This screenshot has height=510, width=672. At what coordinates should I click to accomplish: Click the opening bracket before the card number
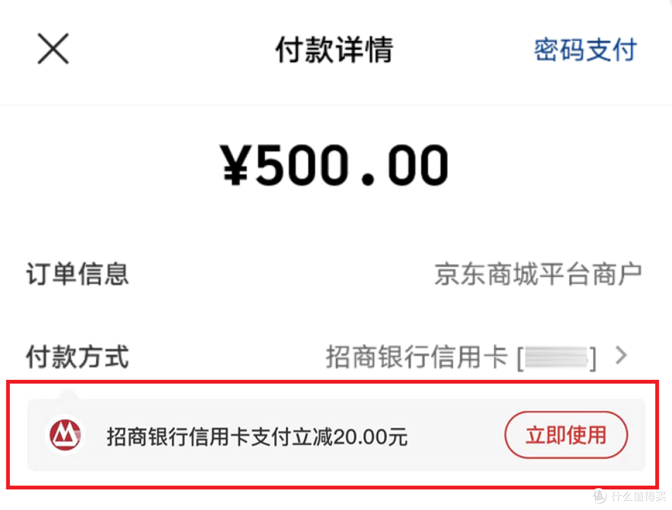click(519, 359)
